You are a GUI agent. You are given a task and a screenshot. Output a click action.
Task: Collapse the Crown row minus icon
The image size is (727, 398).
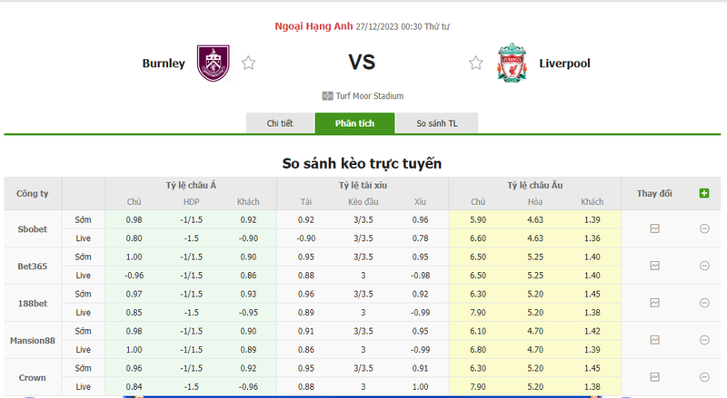[704, 376]
